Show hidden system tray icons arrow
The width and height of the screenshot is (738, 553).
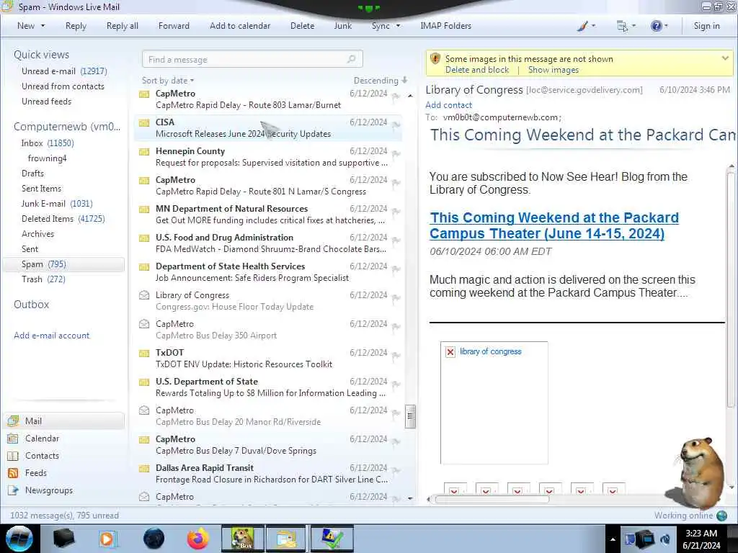pyautogui.click(x=613, y=539)
